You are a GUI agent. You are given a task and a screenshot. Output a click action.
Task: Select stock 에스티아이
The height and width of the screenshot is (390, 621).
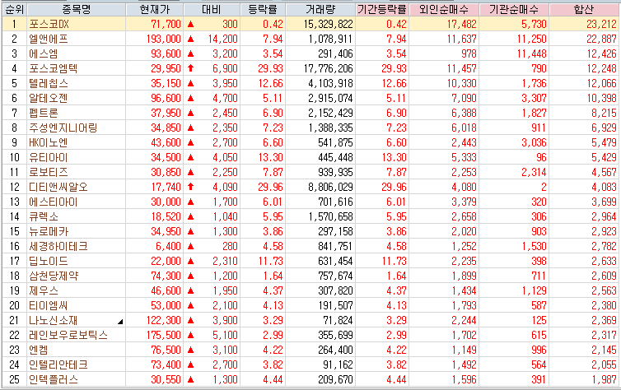53,202
